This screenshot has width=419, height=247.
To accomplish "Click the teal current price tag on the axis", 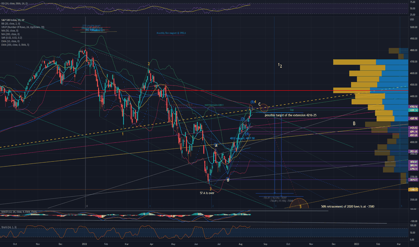I will tap(413, 110).
